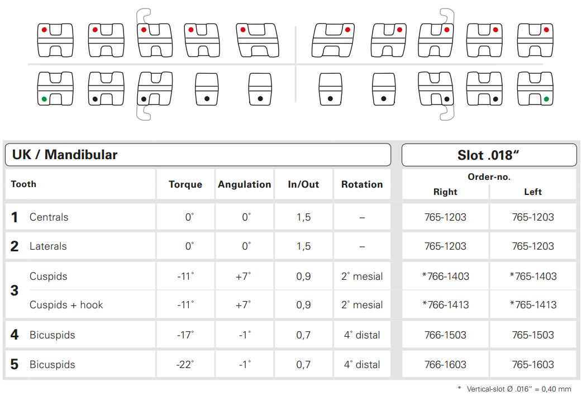586x401 pixels.
Task: Open order number 765-1413
Action: [x=533, y=305]
